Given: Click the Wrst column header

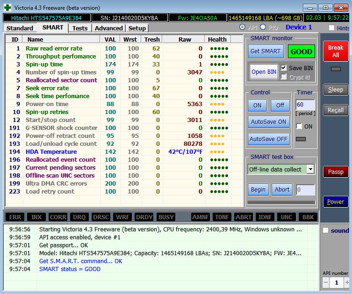Looking at the screenshot, I should click(130, 39).
